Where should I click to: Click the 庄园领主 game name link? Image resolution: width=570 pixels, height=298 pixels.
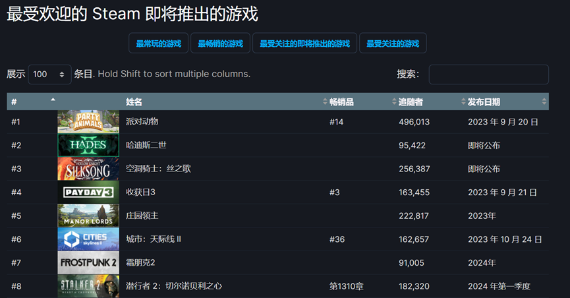[x=142, y=216]
